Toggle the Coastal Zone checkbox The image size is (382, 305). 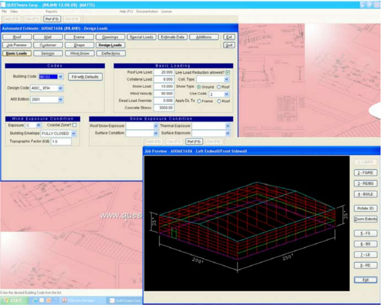75,125
